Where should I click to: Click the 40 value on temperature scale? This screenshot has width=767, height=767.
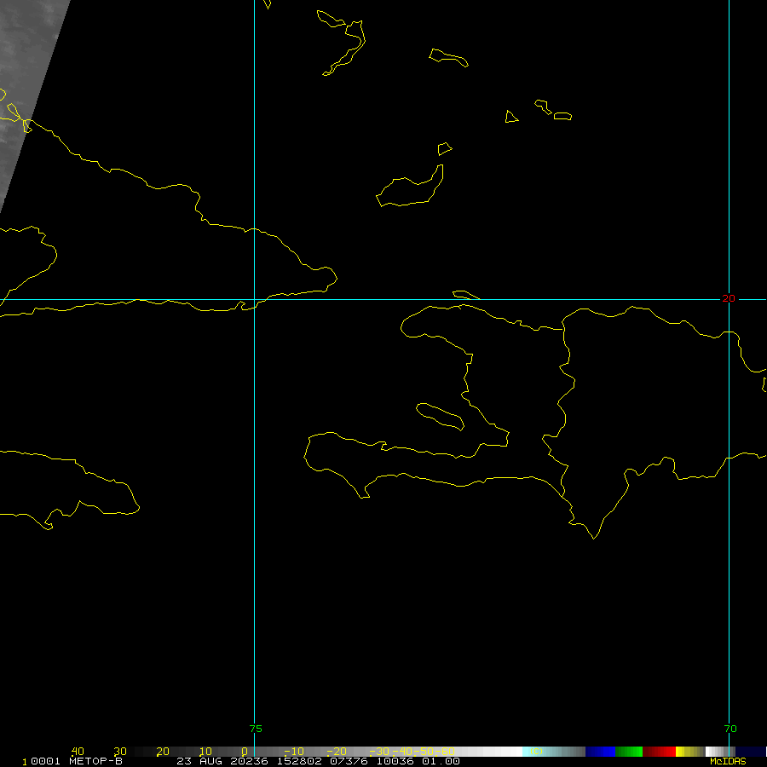[x=78, y=752]
